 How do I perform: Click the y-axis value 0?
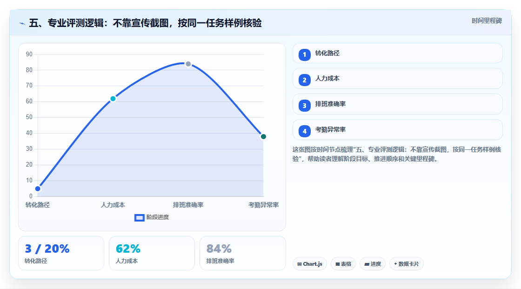tap(31, 196)
